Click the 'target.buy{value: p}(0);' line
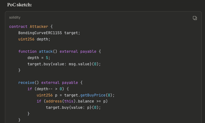Image resolution: width=205 pixels, height=123 pixels. [73, 107]
